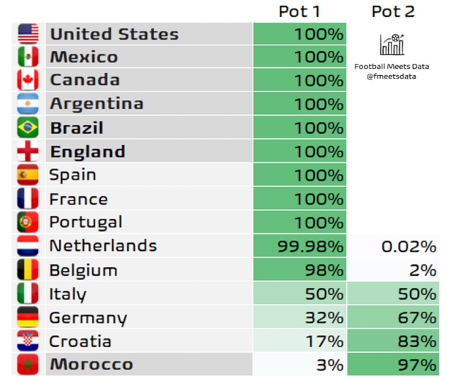Screen dimensions: 454x377
Task: Click Morocco's 97% Pot 2 cell
Action: (392, 365)
